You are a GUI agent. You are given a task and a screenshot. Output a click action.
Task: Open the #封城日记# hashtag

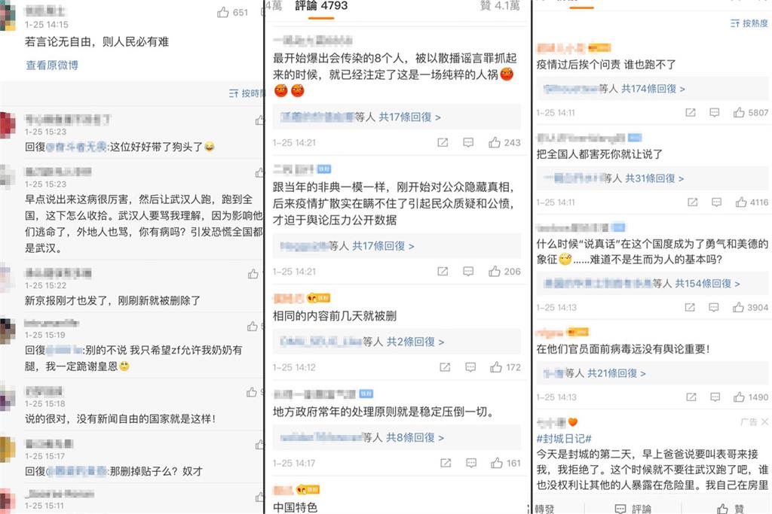[x=564, y=438]
